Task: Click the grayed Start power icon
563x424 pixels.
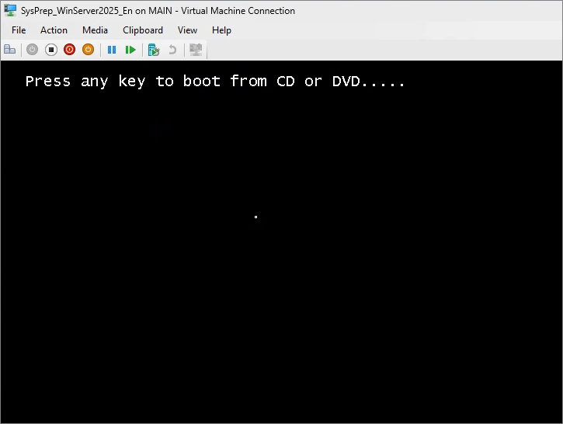Action: tap(33, 50)
